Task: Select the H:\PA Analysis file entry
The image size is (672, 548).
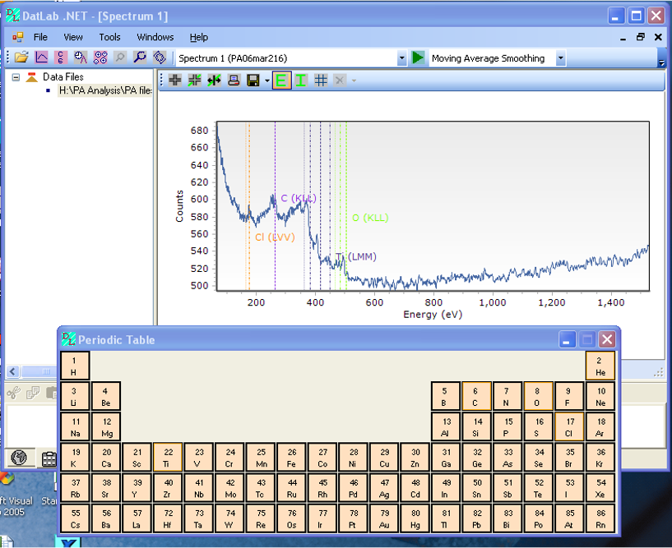Action: [105, 90]
